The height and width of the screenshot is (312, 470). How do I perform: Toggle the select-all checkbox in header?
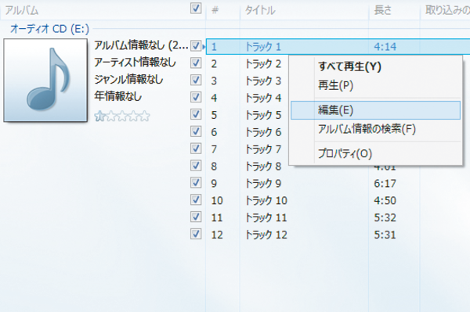pyautogui.click(x=196, y=9)
